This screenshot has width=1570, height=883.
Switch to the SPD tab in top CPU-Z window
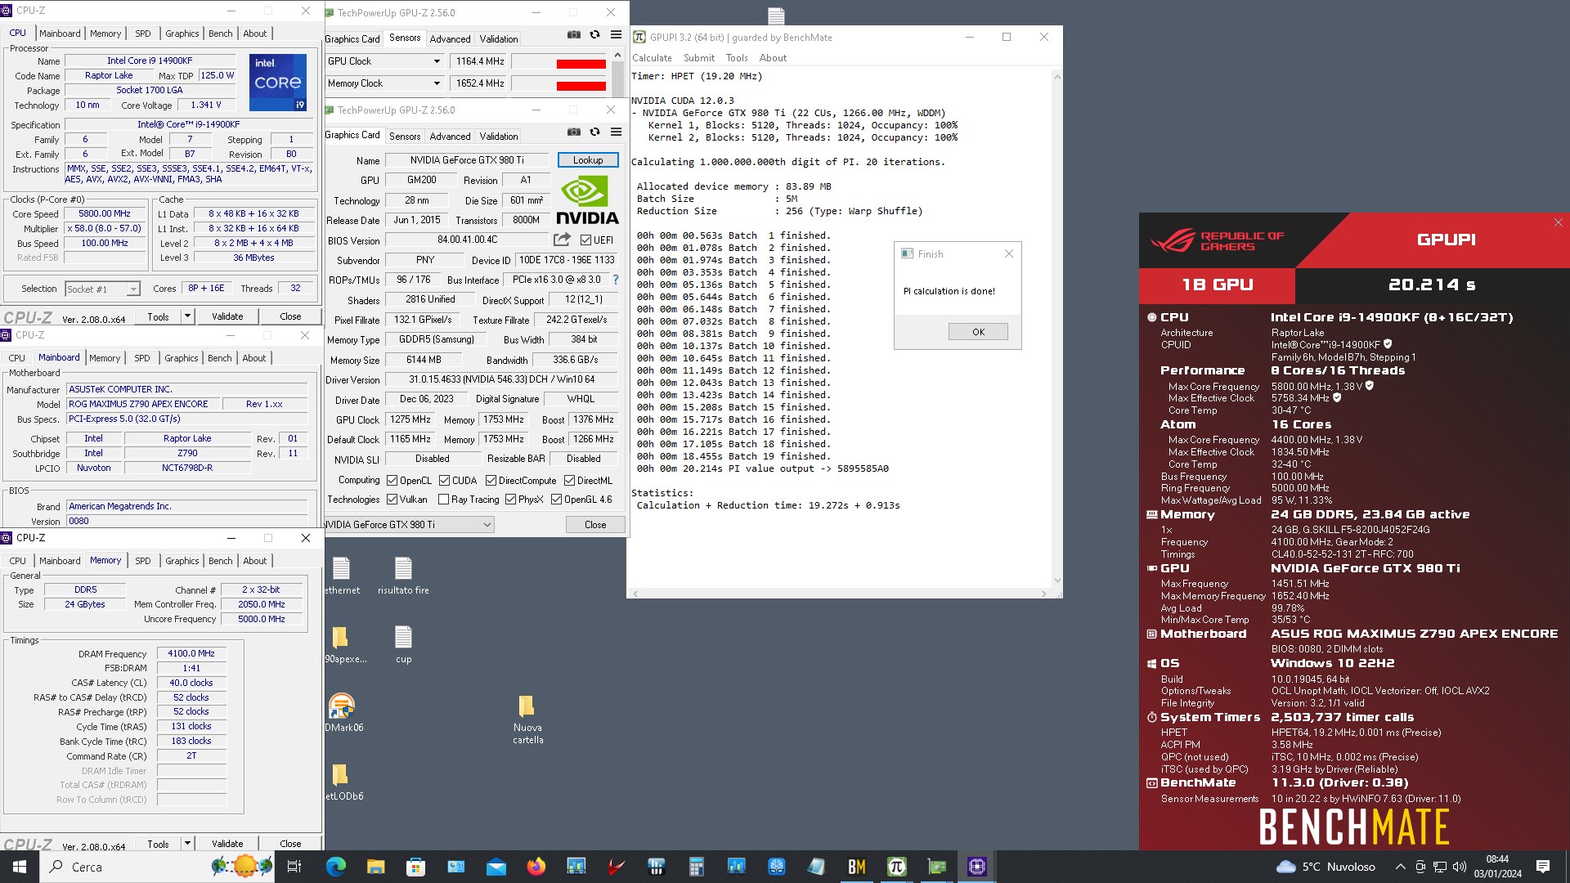pos(142,34)
